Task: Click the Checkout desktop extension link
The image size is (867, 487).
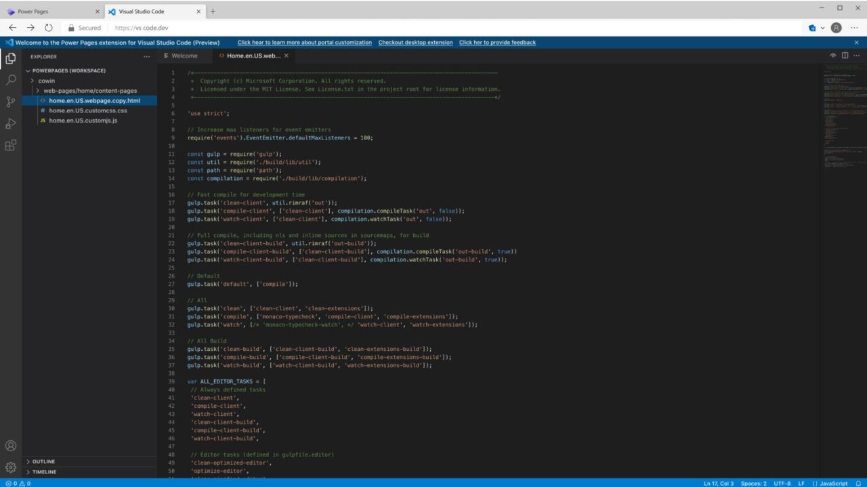Action: (415, 43)
